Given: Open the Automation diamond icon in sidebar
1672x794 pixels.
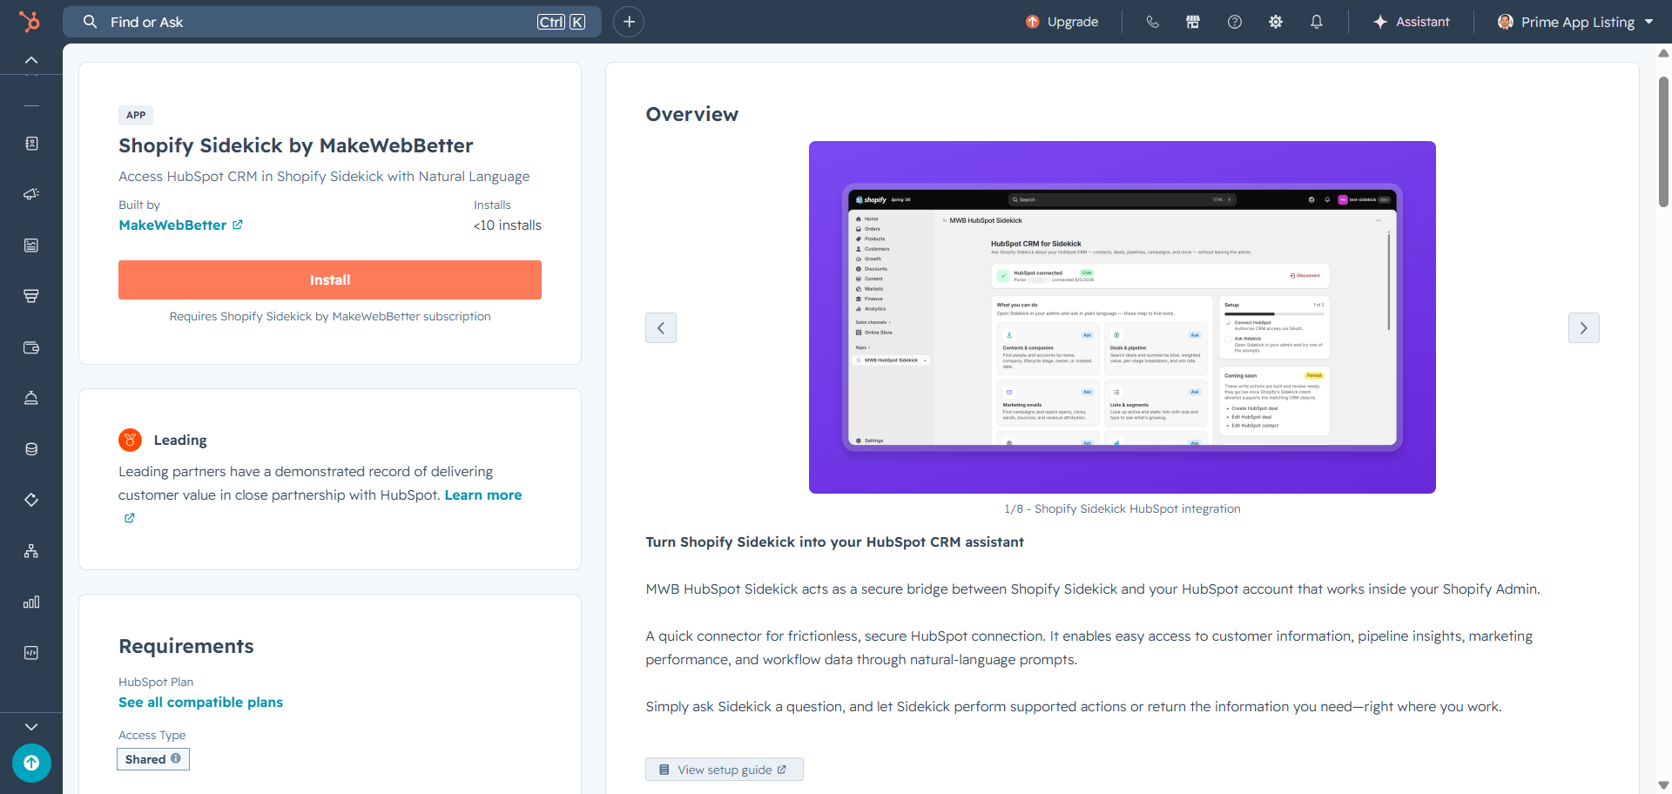Looking at the screenshot, I should coord(31,500).
